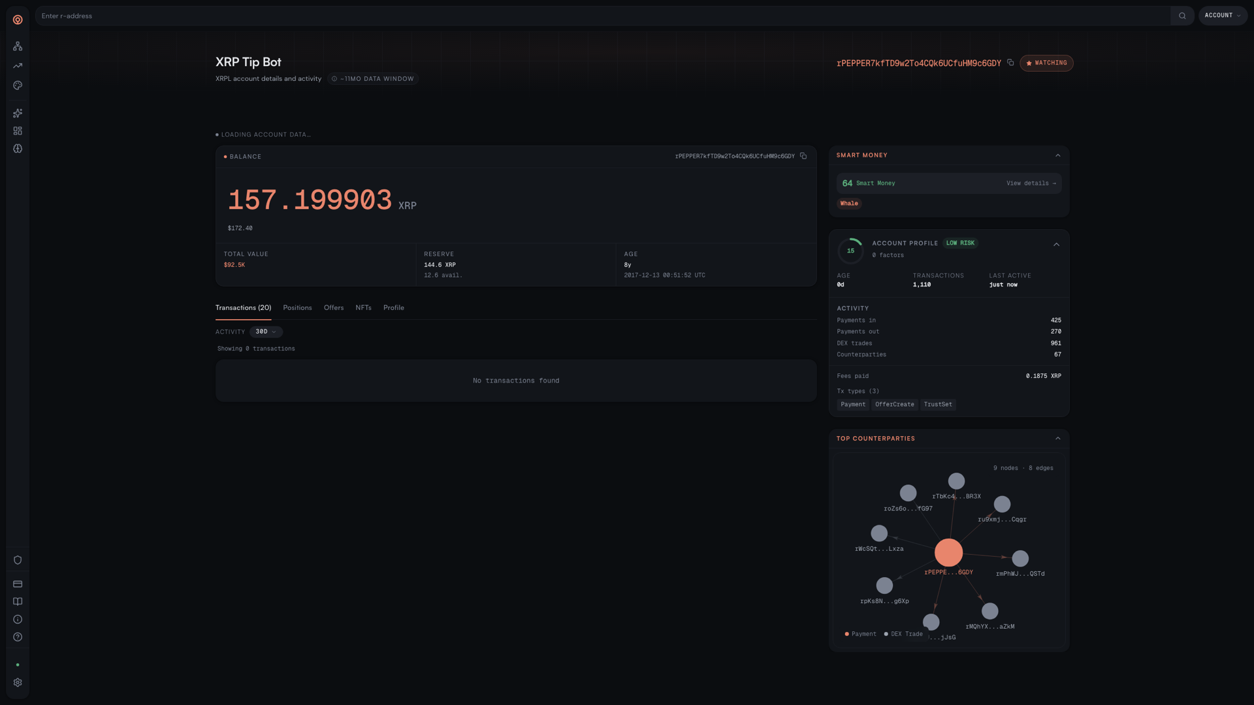Select the rTbKc4...BR3X graph node
The width and height of the screenshot is (1254, 705).
[x=956, y=481]
